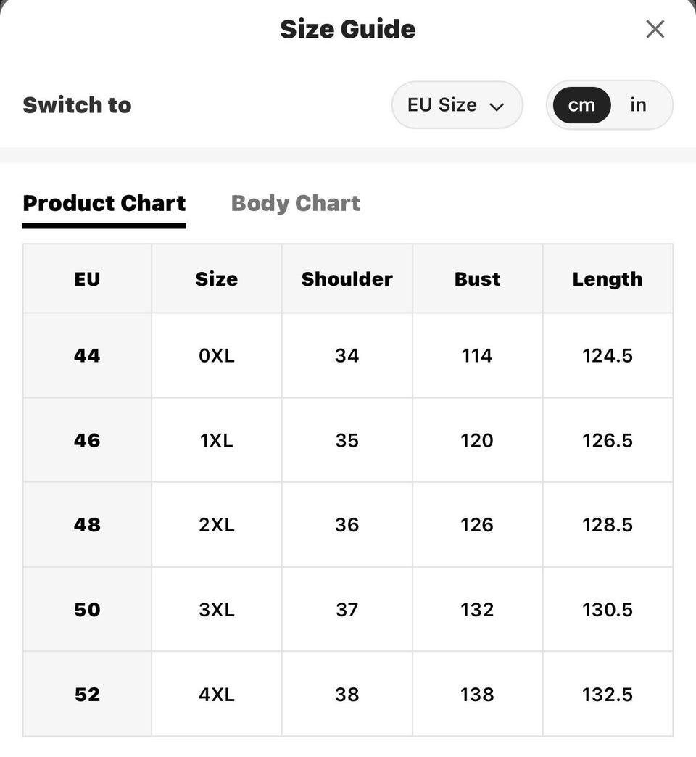Click the Bust column header
This screenshot has height=757, width=696.
(x=477, y=278)
